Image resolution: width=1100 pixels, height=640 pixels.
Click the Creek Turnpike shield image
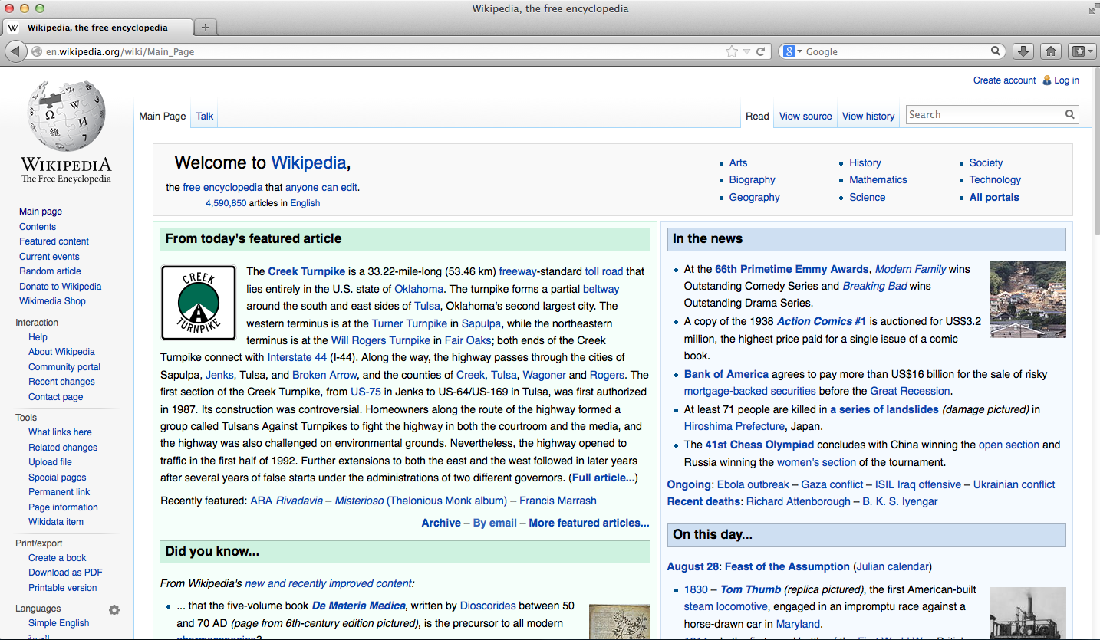199,303
